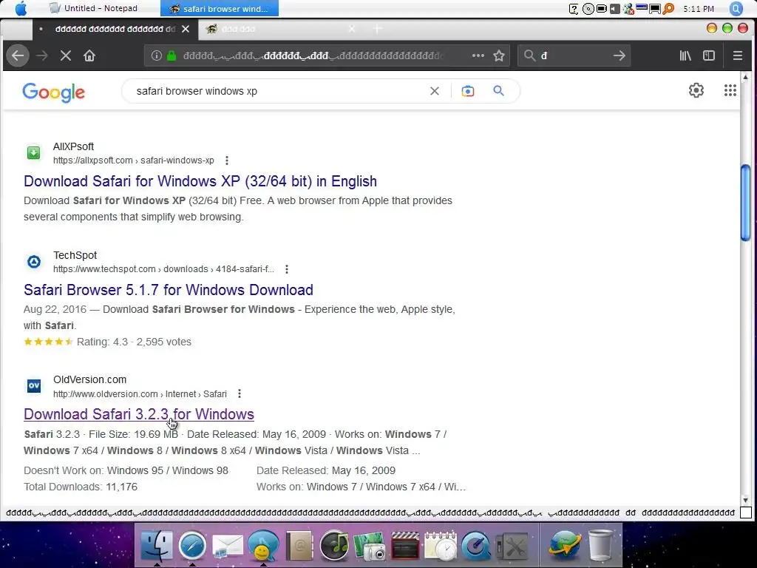The width and height of the screenshot is (757, 568).
Task: Clear the Google search query with the X
Action: (x=435, y=91)
